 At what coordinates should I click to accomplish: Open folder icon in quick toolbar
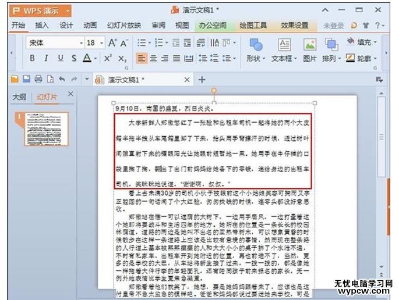[15, 79]
